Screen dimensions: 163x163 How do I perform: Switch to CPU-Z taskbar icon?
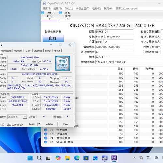(x=114, y=158)
